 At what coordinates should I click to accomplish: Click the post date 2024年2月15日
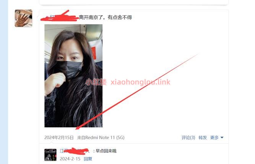pos(59,138)
